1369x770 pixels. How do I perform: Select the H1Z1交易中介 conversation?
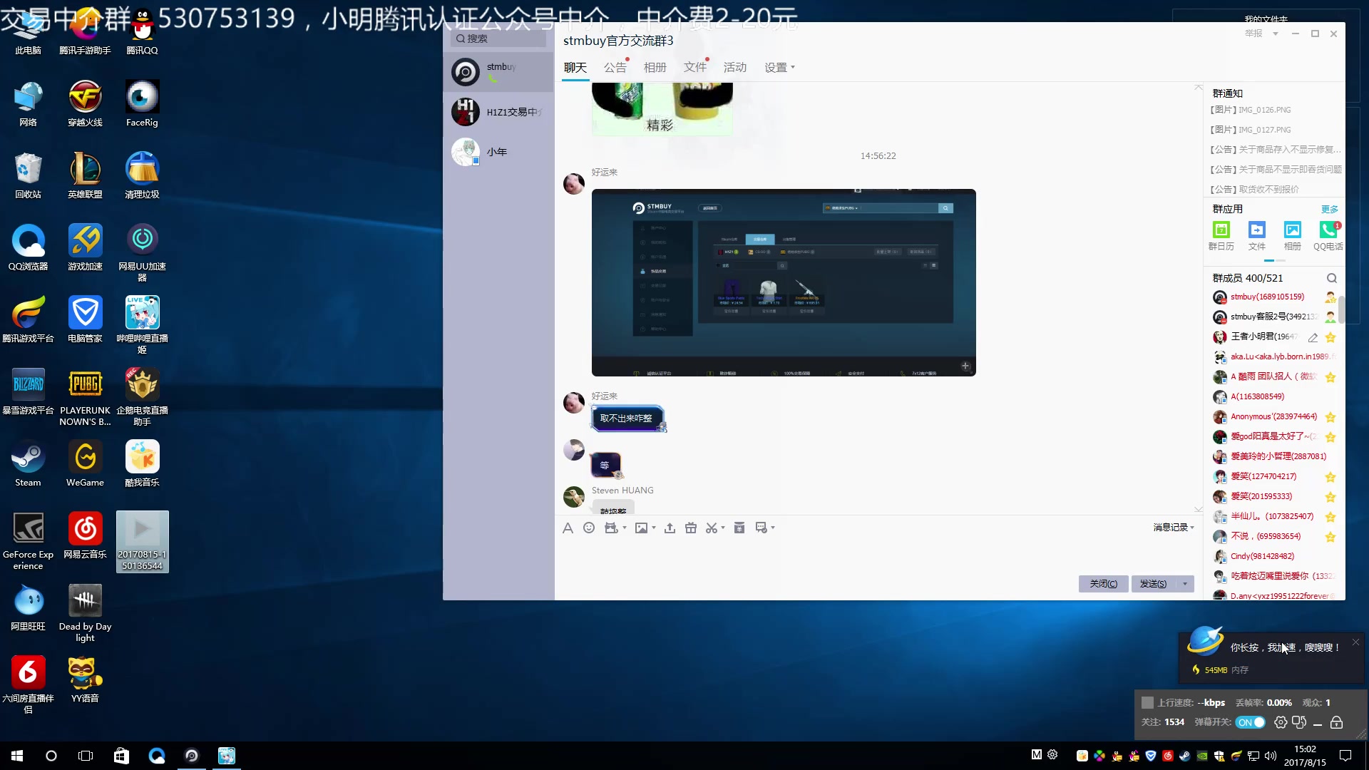(x=498, y=112)
